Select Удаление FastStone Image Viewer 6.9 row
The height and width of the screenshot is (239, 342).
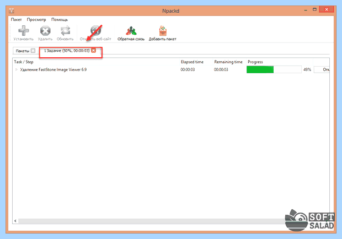[x=54, y=69]
